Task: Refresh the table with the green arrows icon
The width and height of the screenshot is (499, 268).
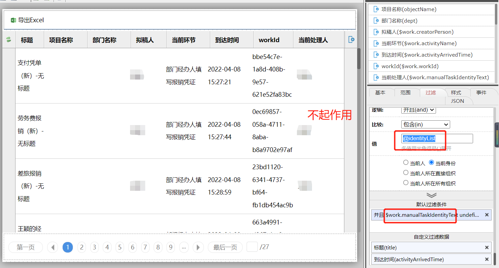Action: pos(9,40)
